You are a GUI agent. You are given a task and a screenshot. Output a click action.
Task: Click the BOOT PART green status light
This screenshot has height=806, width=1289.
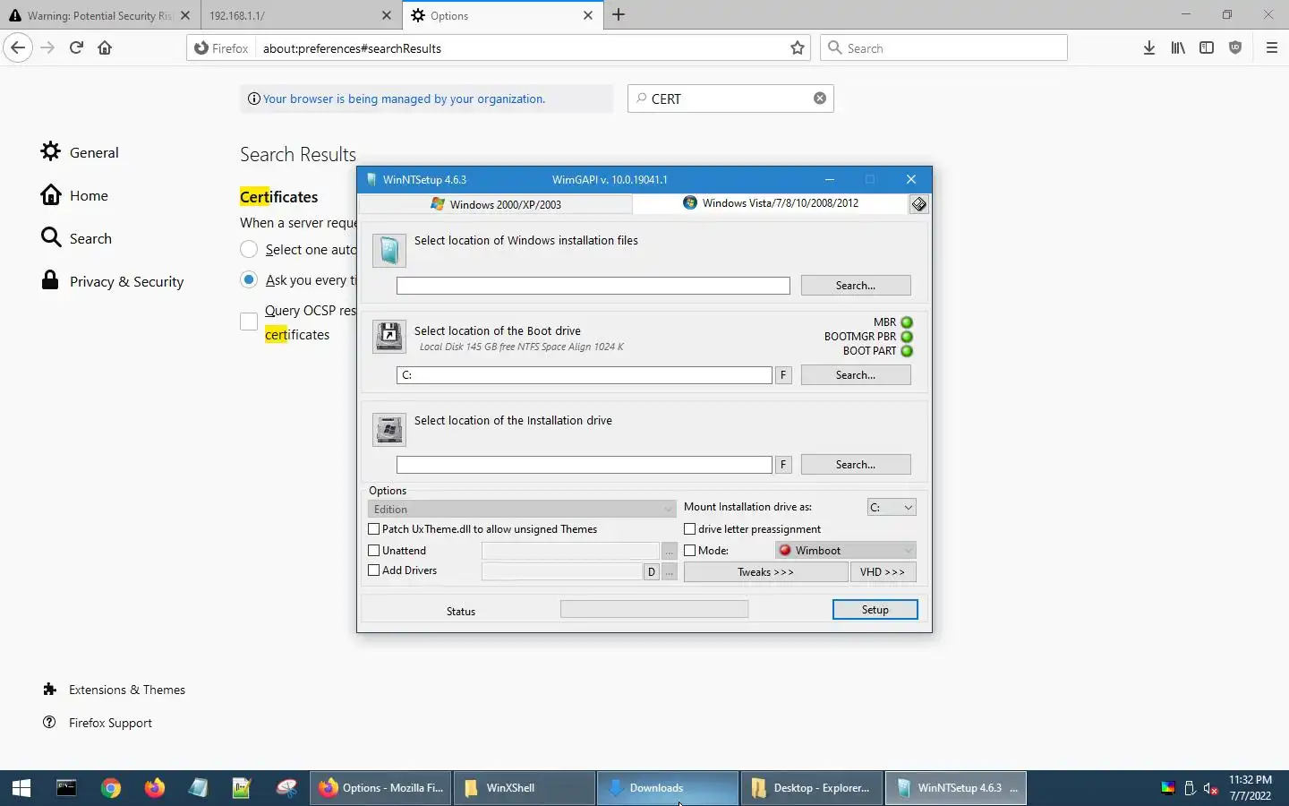pyautogui.click(x=907, y=351)
